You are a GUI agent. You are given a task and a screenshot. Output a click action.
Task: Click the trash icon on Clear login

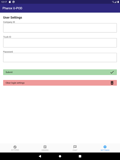[112, 83]
